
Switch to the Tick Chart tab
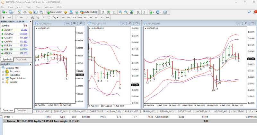pyautogui.click(x=21, y=60)
